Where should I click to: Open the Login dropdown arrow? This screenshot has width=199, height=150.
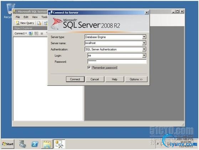coord(144,55)
